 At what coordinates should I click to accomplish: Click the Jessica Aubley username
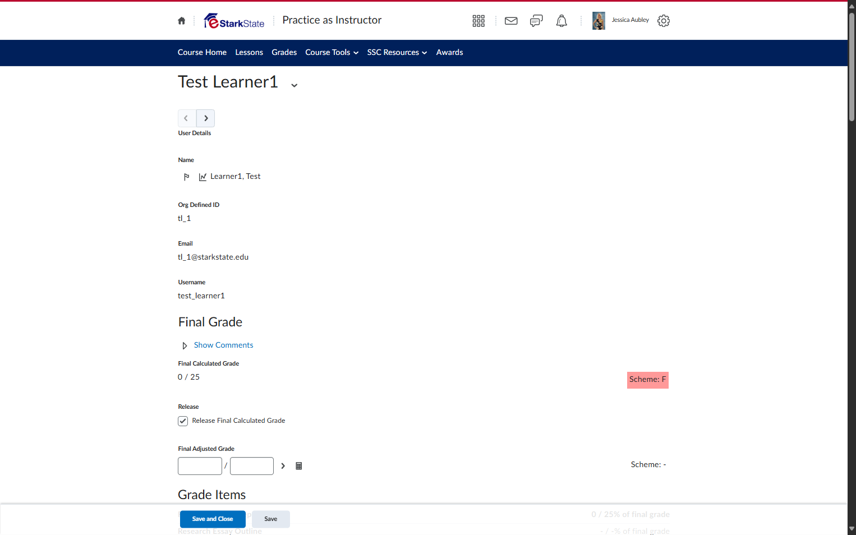630,20
